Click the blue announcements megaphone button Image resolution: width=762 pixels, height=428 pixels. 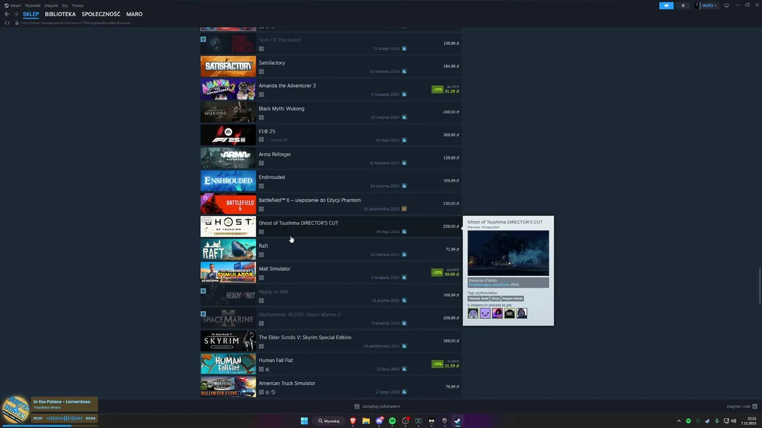666,5
